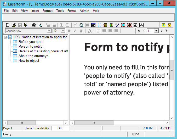The height and width of the screenshot is (139, 177).
Task: Click the text box 'A' icon
Action: point(141,25)
